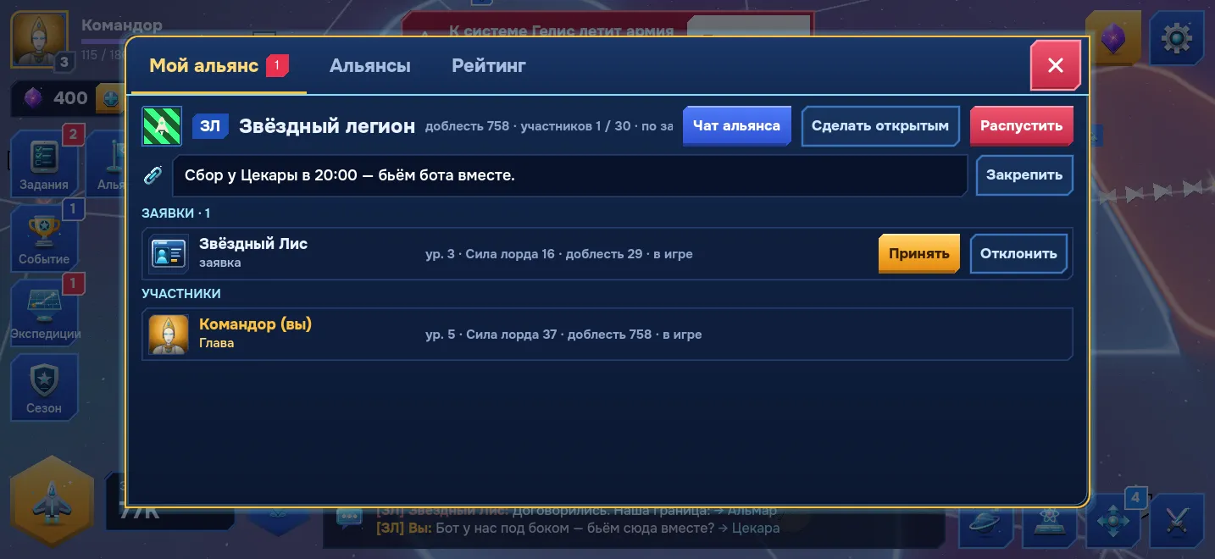Click the Звёздный легион alliance title
1215x559 pixels.
point(327,126)
